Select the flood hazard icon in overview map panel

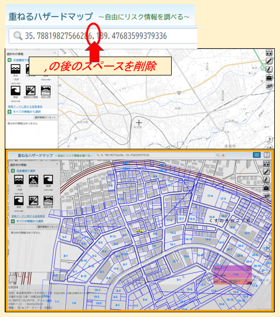tap(16, 69)
